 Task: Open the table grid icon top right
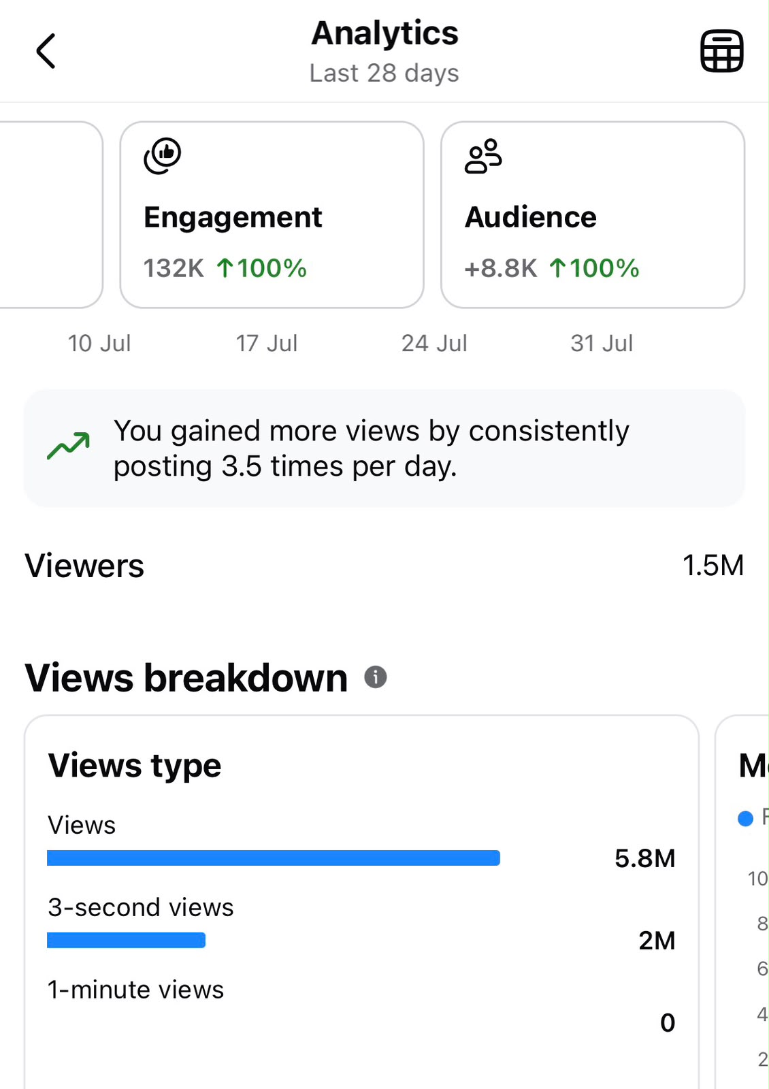click(722, 51)
